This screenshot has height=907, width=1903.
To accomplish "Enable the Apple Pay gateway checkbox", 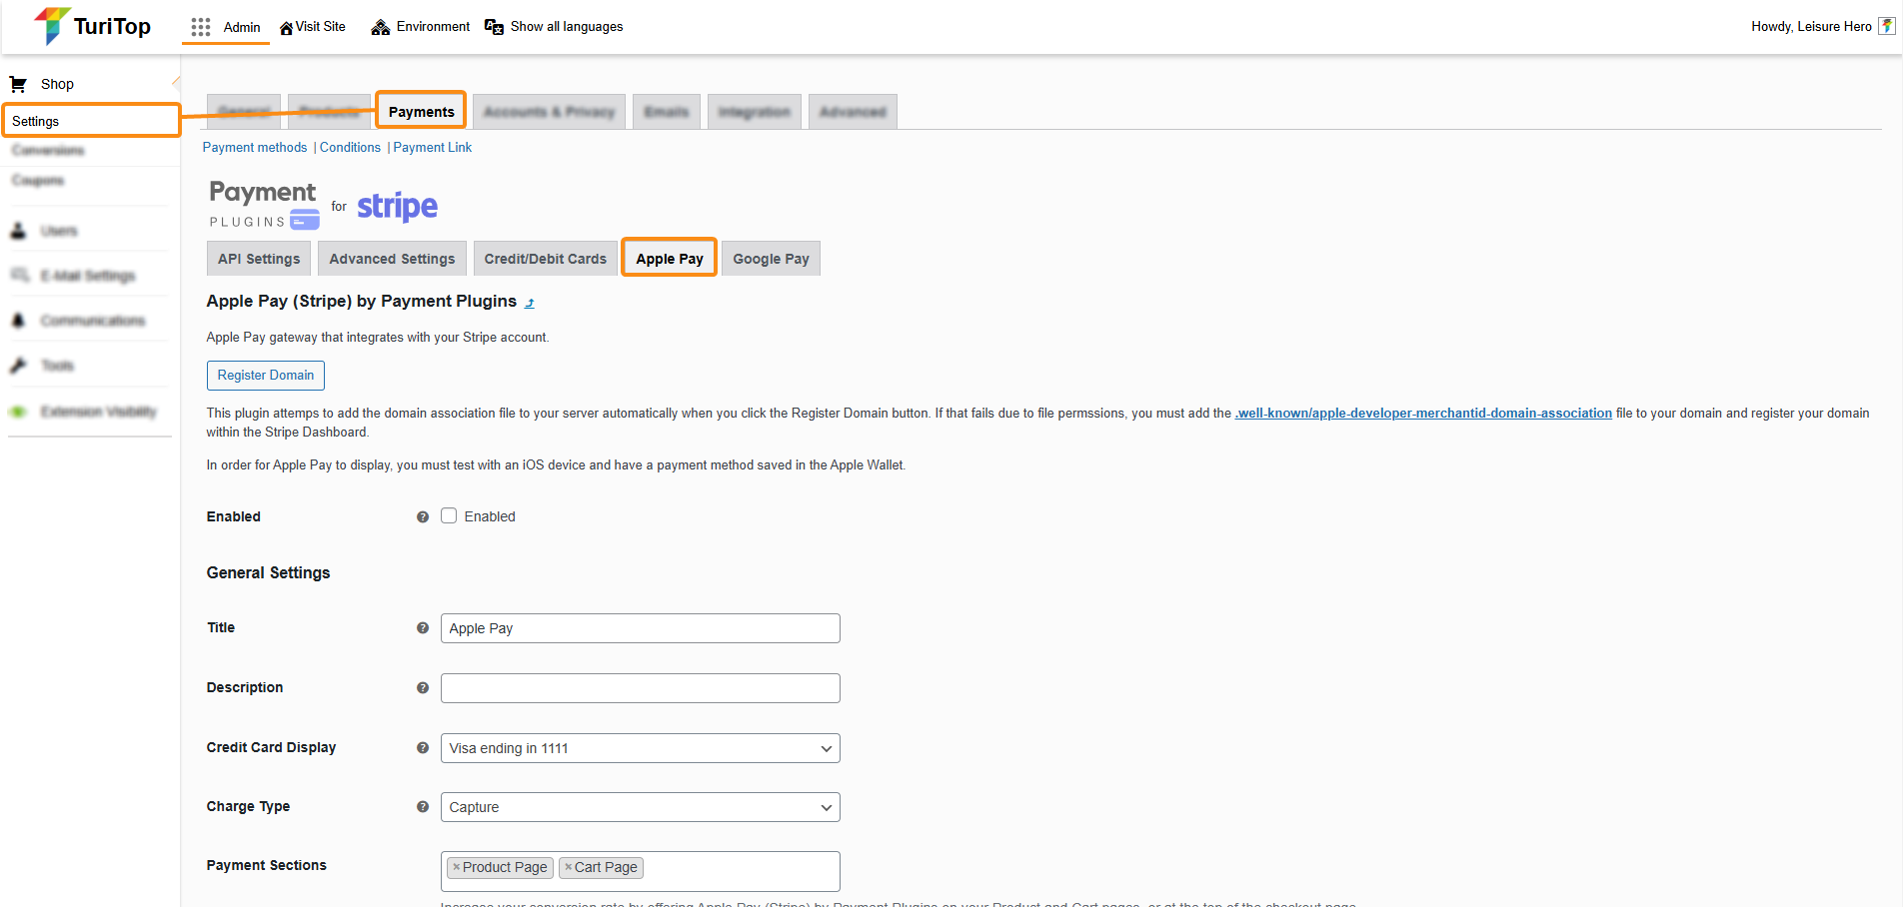I will coord(449,516).
